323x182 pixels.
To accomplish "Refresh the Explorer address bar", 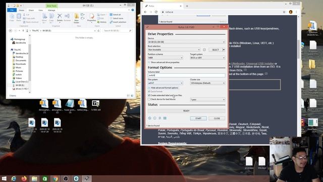I will [x=98, y=30].
